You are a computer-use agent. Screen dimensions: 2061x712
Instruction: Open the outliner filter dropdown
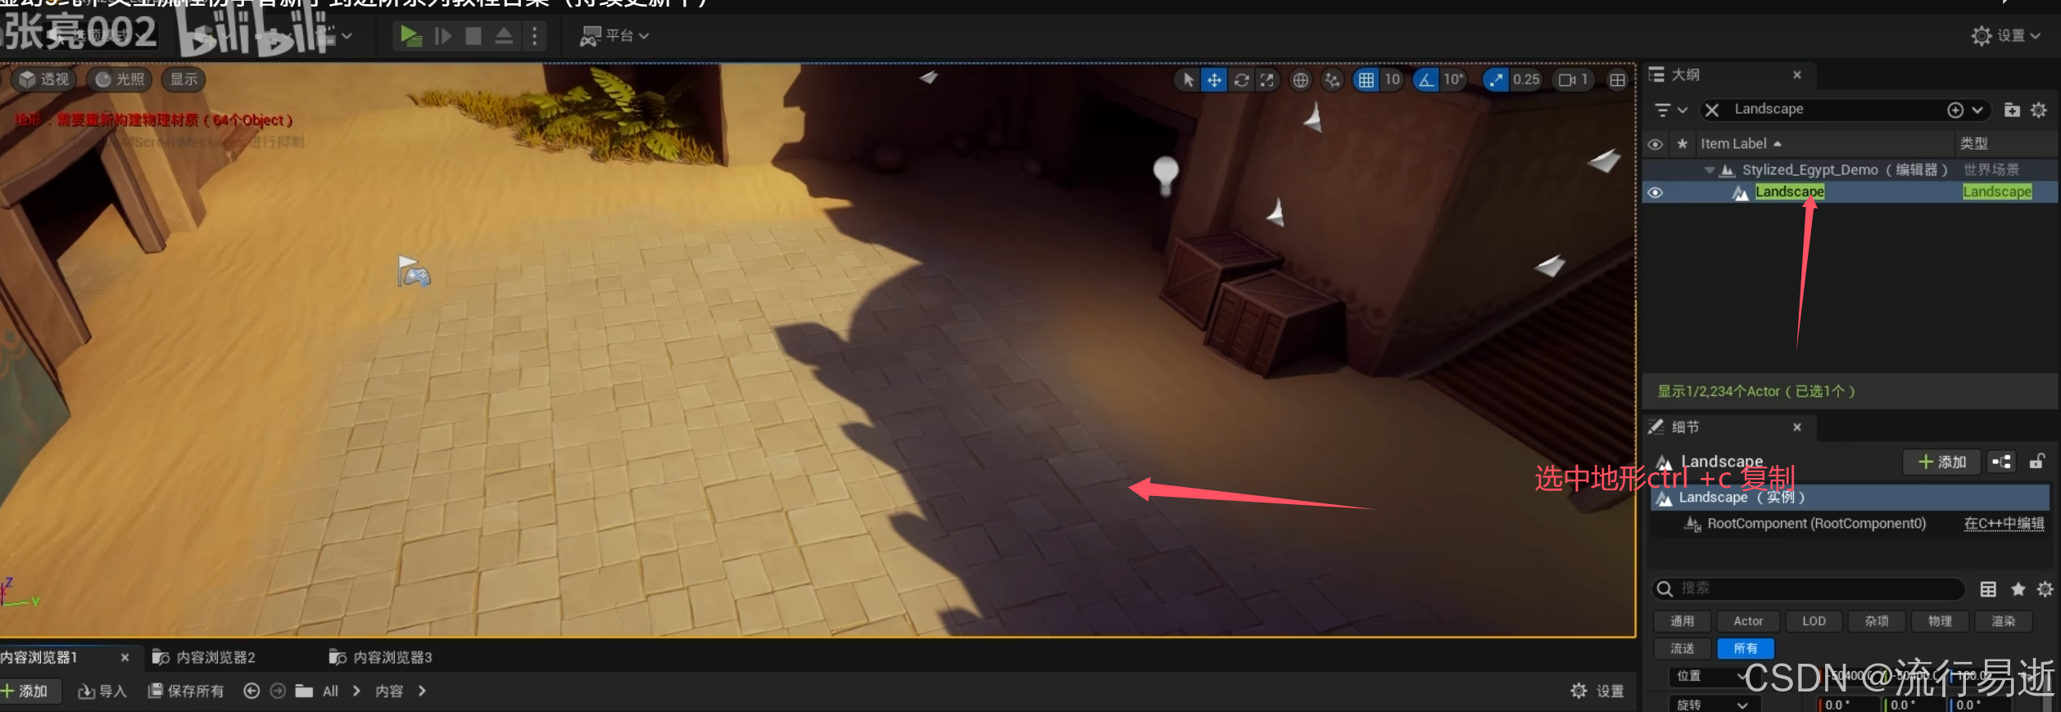[x=1670, y=110]
